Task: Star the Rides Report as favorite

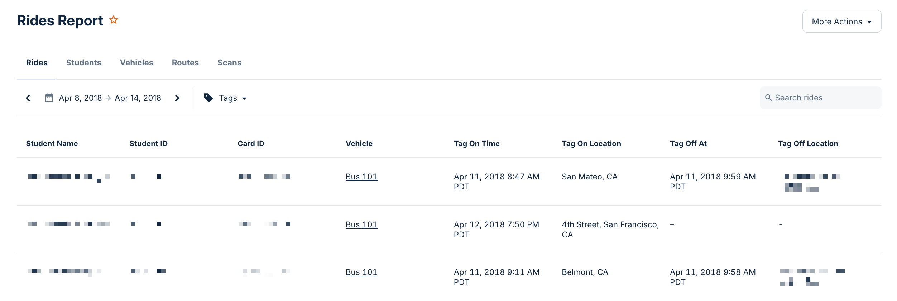Action: tap(114, 20)
